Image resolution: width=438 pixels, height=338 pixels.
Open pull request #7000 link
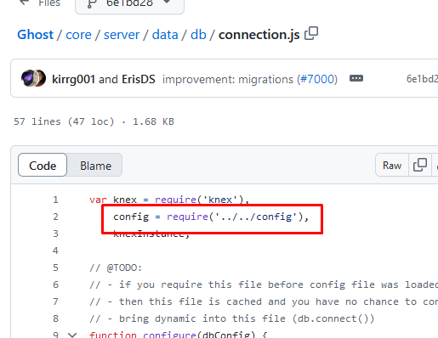click(317, 79)
